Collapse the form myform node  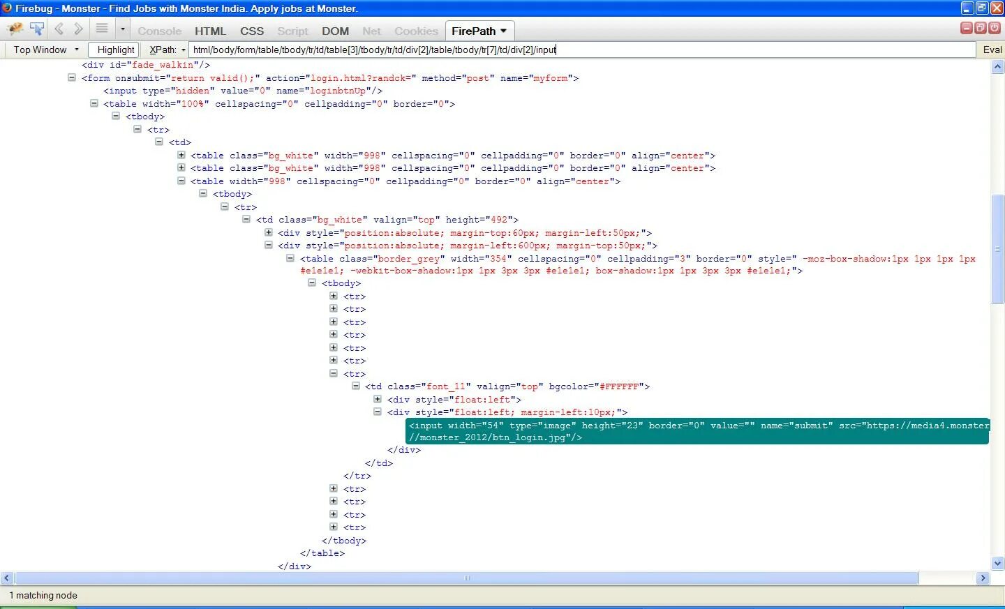[x=71, y=77]
